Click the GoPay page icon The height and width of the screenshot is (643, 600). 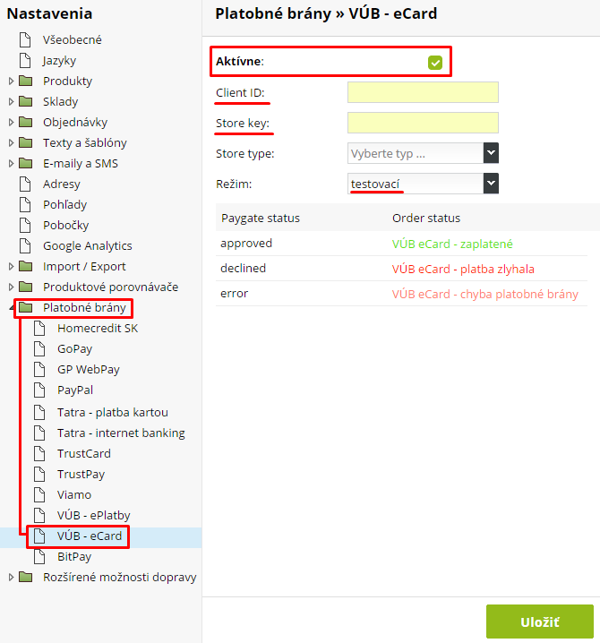(39, 348)
